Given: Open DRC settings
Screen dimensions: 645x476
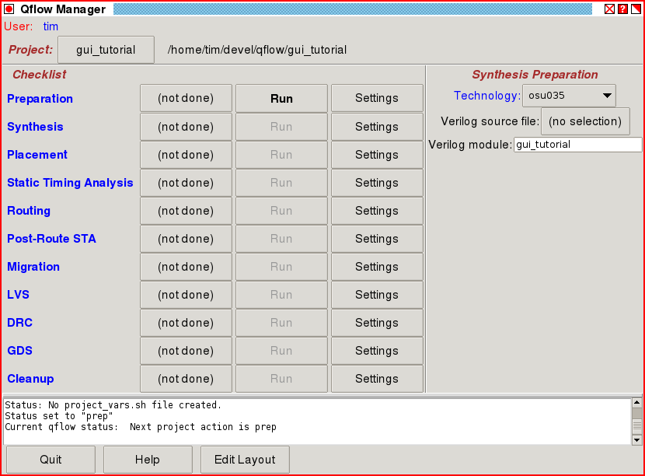Looking at the screenshot, I should click(x=377, y=323).
